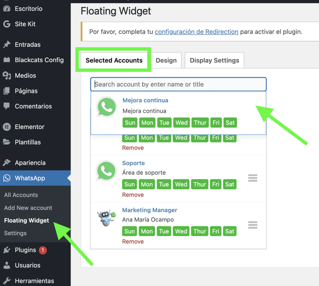Click the Elementor sidebar icon
This screenshot has height=286, width=319.
(6, 127)
